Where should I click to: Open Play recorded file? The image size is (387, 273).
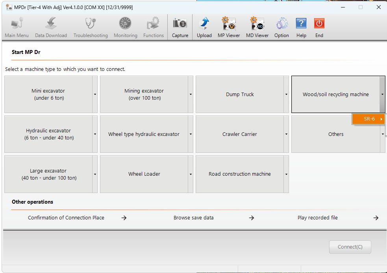(x=317, y=218)
